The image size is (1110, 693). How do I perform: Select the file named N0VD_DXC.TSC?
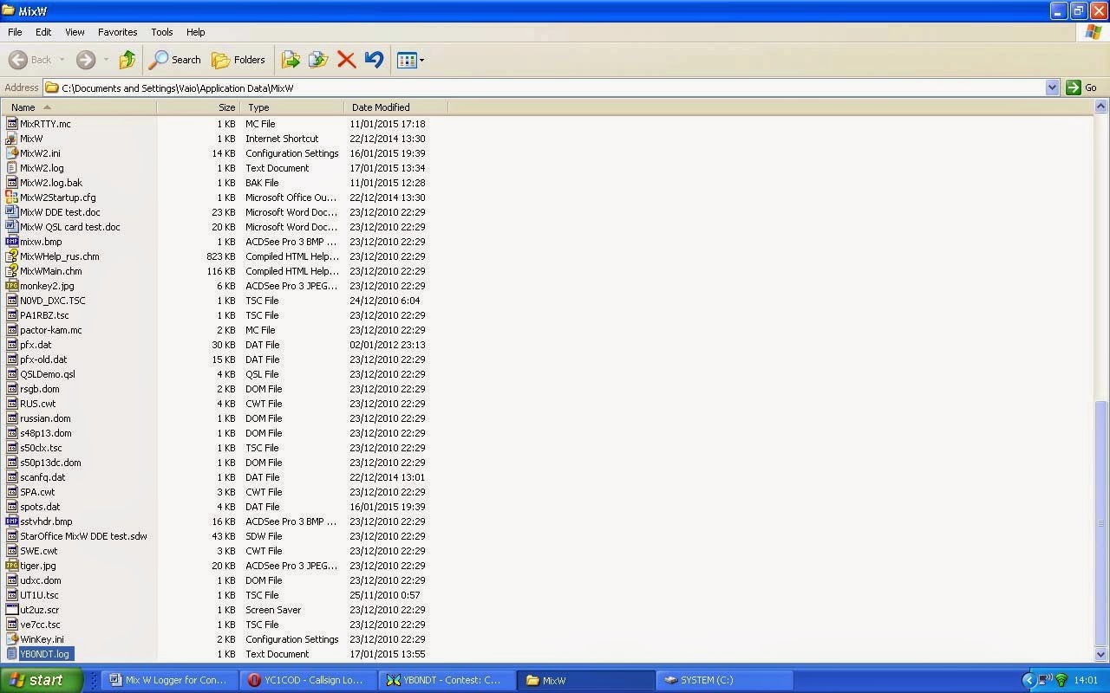coord(53,301)
